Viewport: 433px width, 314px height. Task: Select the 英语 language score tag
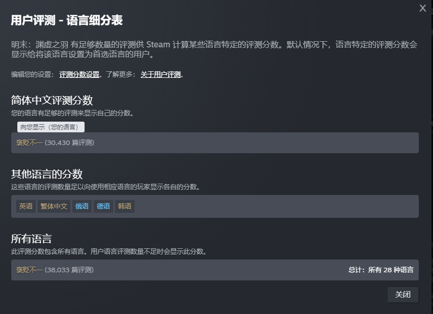pyautogui.click(x=26, y=206)
